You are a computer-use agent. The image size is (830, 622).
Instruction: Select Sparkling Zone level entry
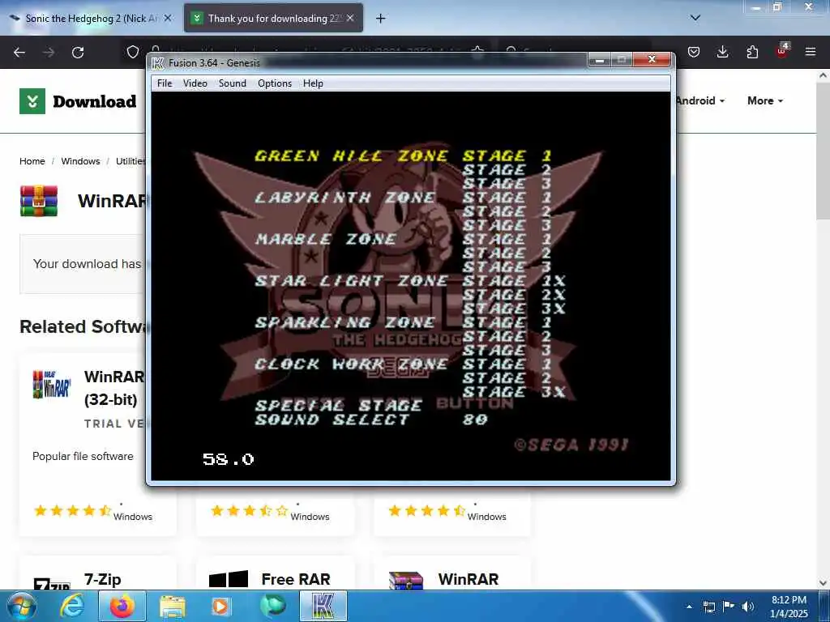click(x=344, y=322)
